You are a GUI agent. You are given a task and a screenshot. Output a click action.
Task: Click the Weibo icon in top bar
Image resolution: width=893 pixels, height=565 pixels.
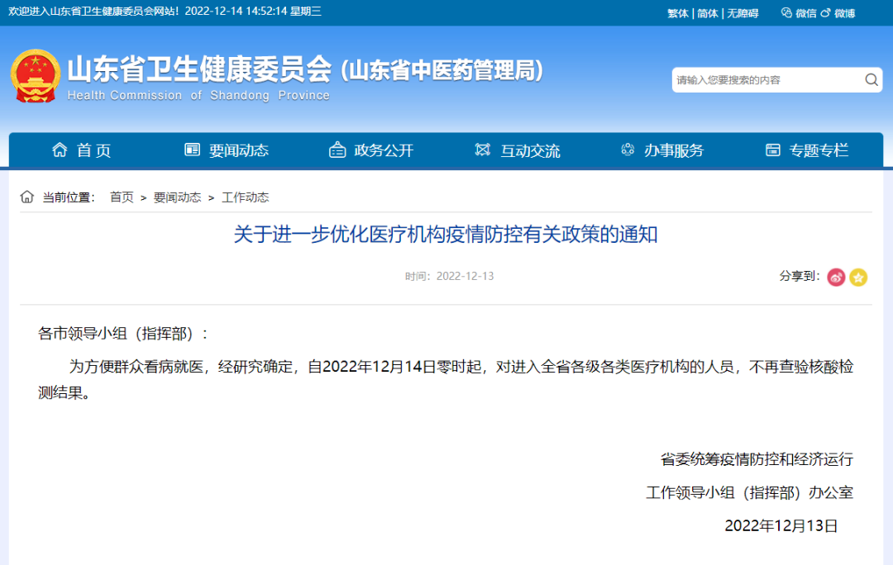tap(825, 12)
